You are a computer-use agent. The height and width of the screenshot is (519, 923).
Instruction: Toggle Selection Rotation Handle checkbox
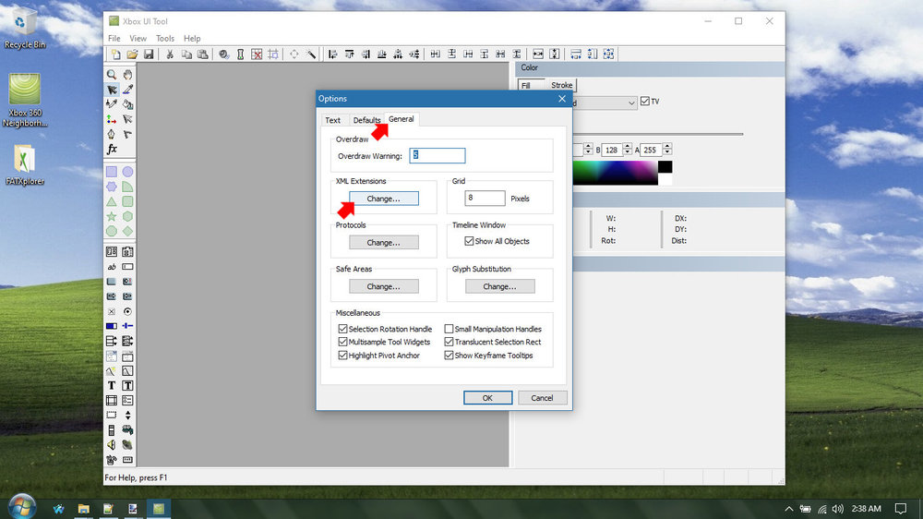(342, 329)
